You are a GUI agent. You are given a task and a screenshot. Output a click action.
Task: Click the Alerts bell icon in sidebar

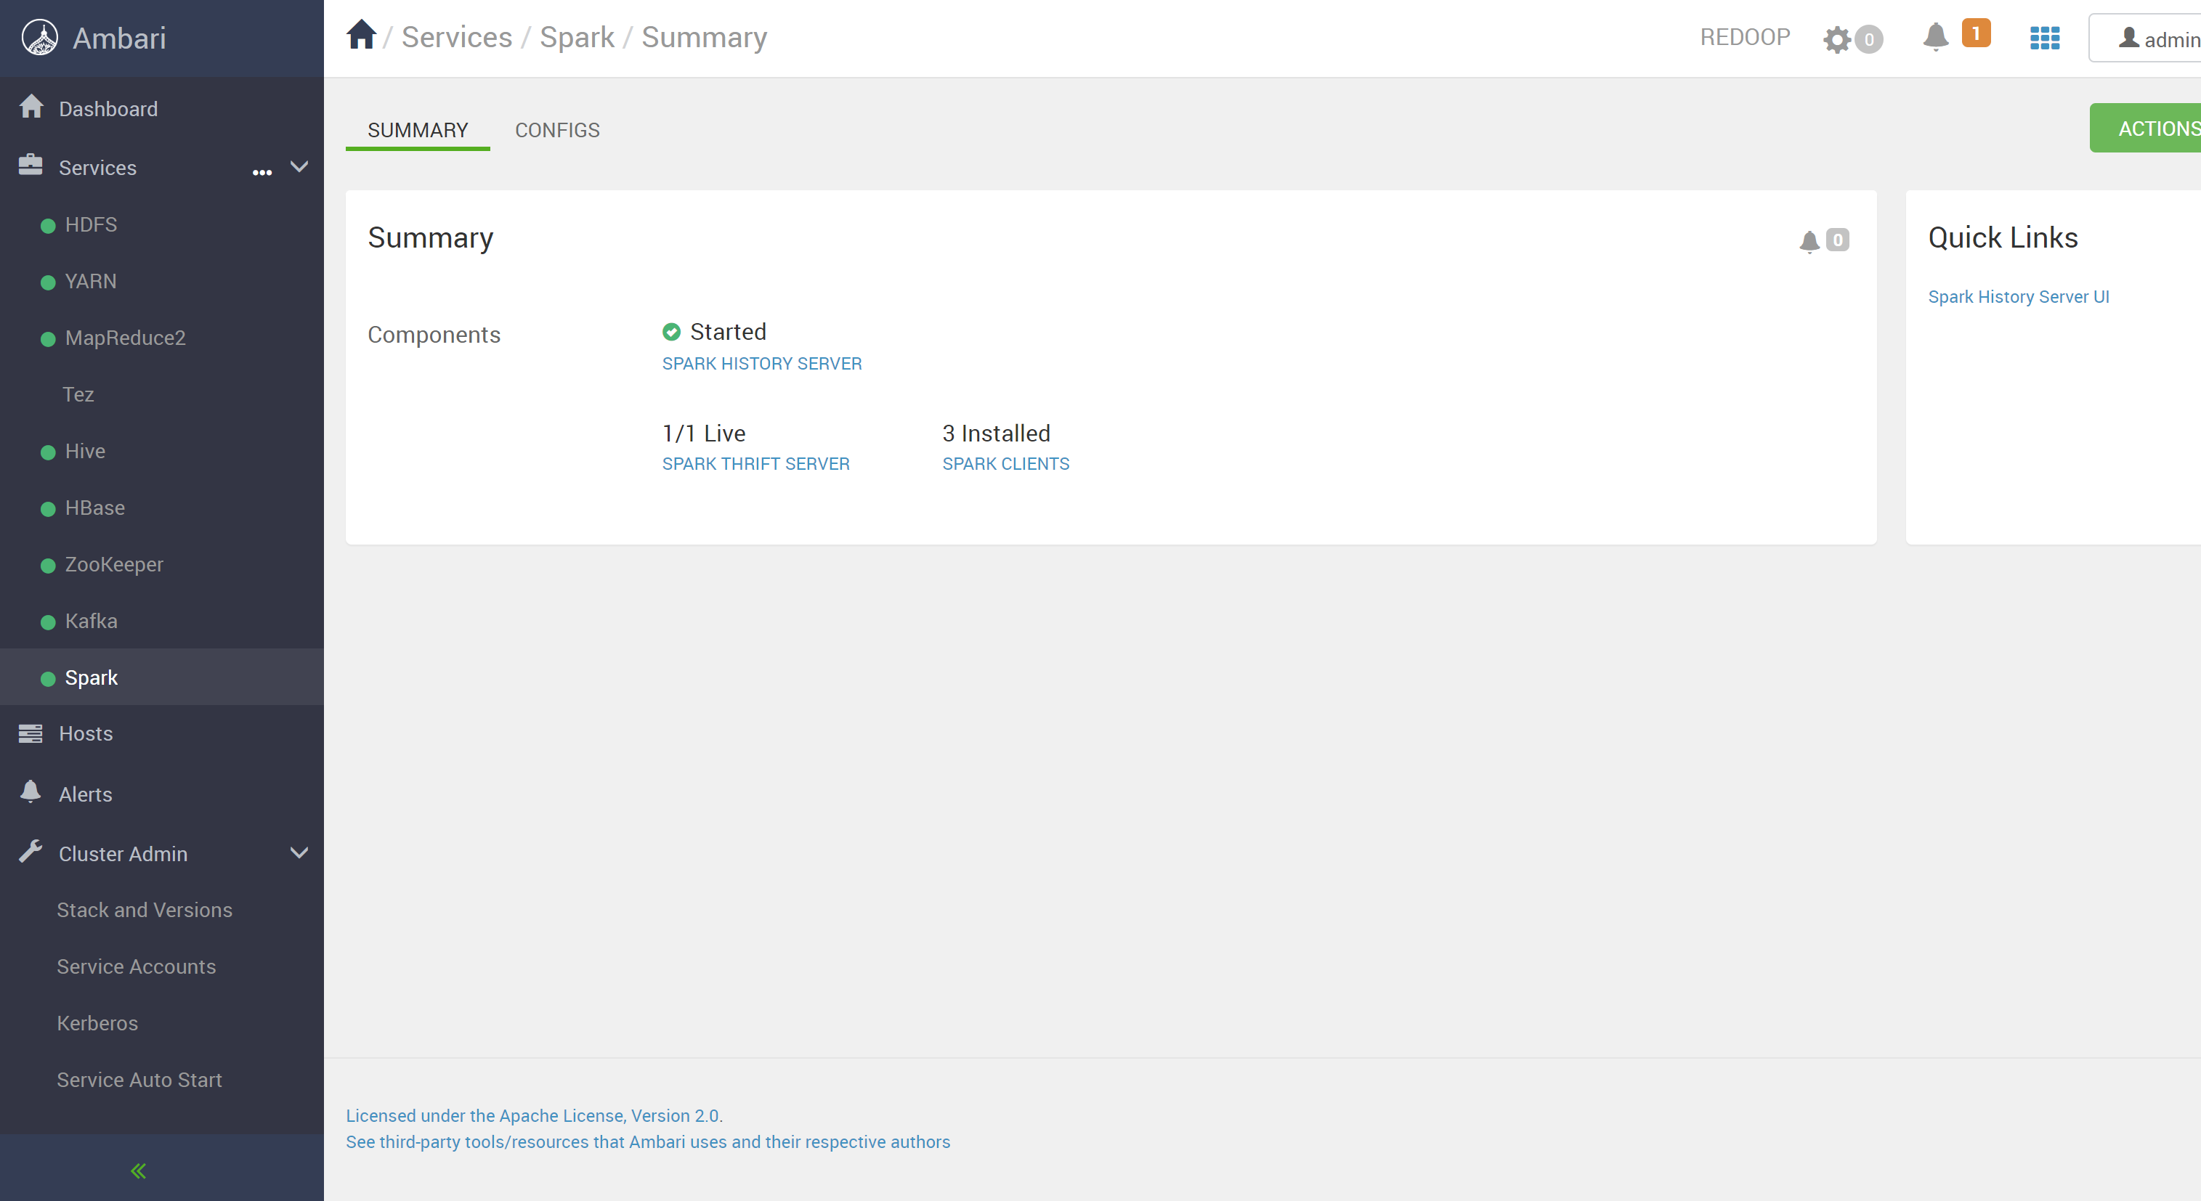pyautogui.click(x=31, y=792)
